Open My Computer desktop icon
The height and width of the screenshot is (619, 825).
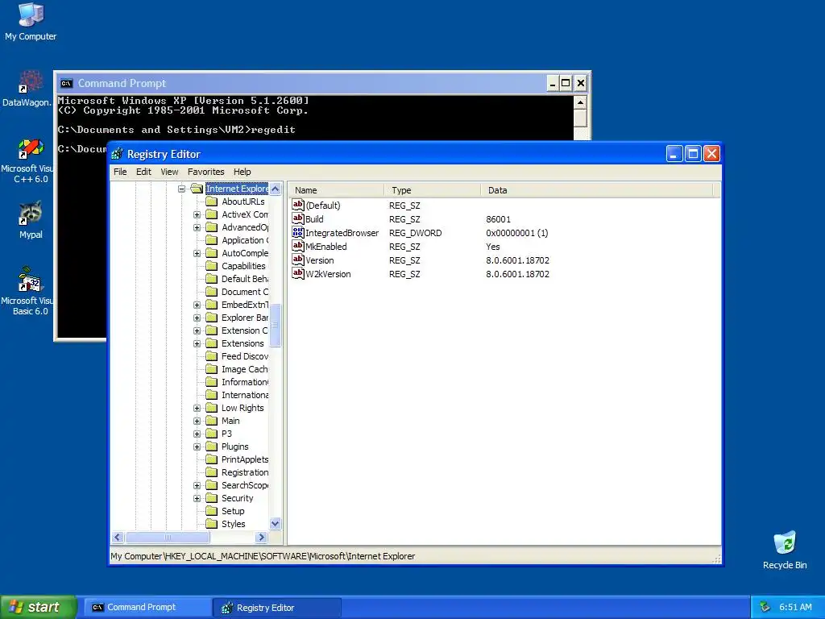(x=30, y=21)
